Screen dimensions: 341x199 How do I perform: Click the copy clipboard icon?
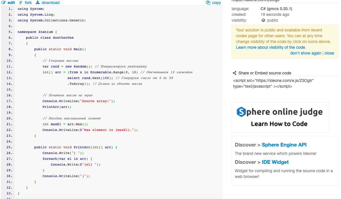pos(208,3)
